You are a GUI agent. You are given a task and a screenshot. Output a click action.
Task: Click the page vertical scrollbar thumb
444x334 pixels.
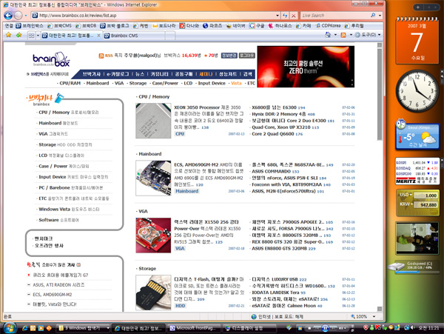click(380, 94)
